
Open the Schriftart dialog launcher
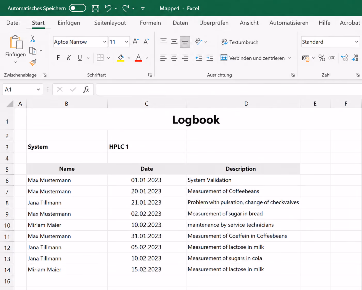(x=150, y=75)
